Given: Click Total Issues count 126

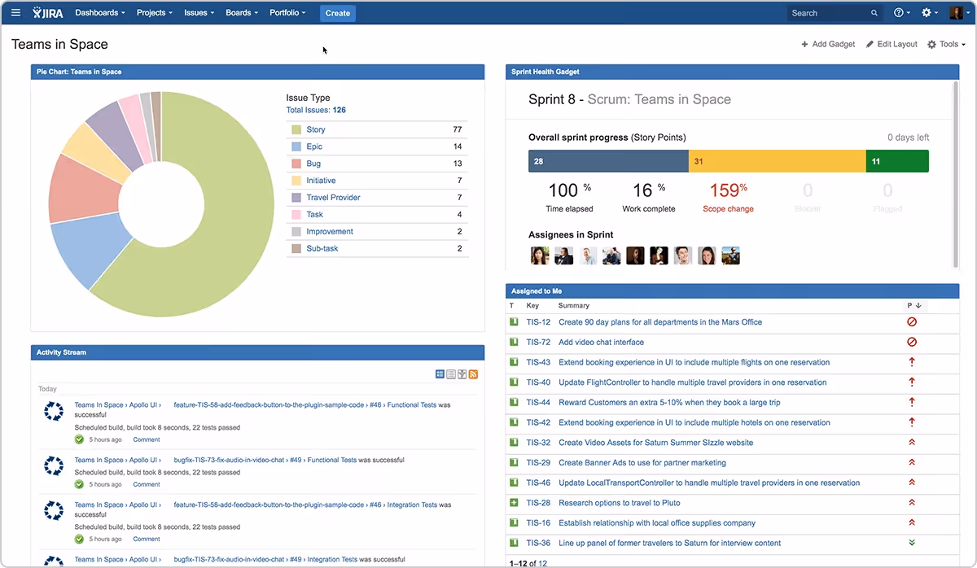Looking at the screenshot, I should [340, 110].
